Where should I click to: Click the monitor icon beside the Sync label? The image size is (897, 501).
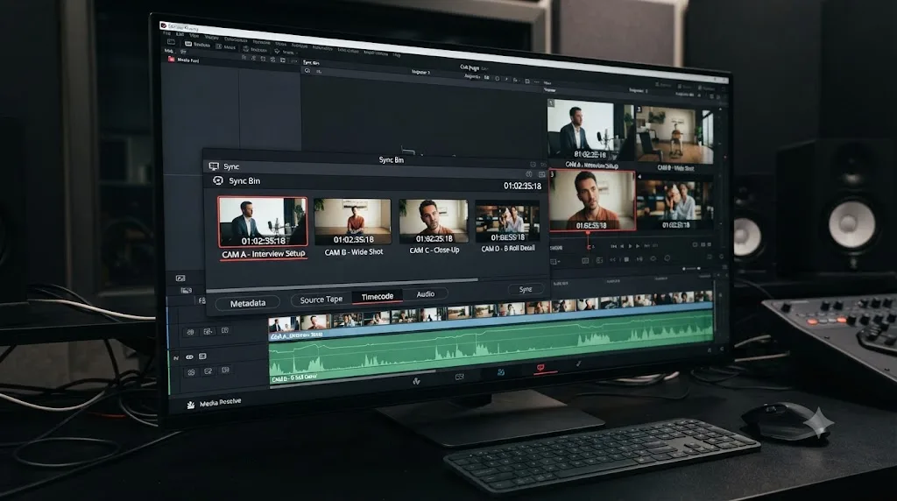214,166
